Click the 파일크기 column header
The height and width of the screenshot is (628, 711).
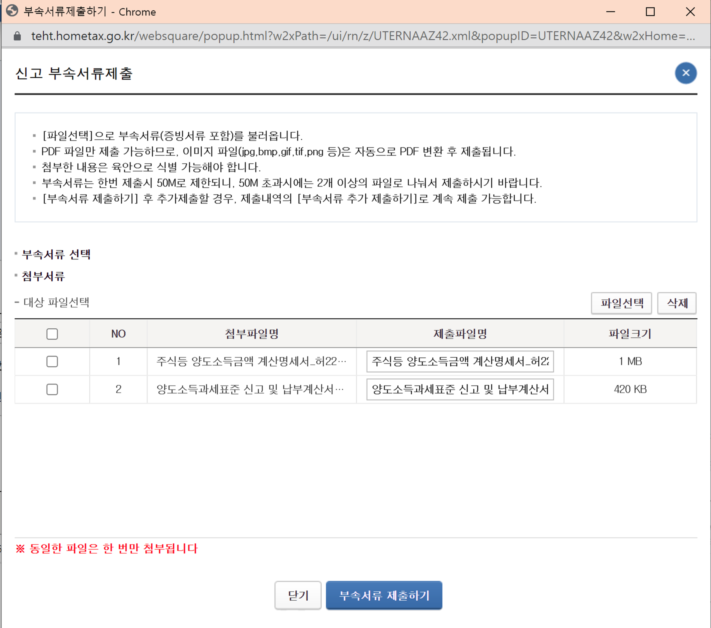(x=630, y=334)
